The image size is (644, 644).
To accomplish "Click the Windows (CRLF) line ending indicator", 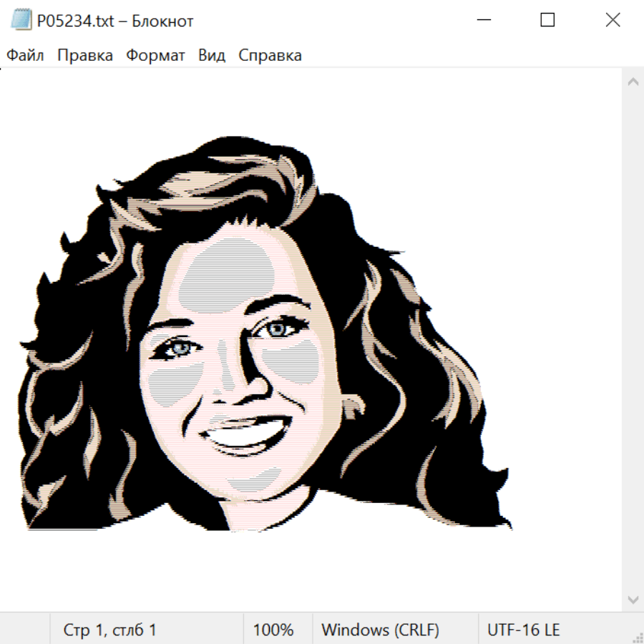I will pyautogui.click(x=380, y=630).
